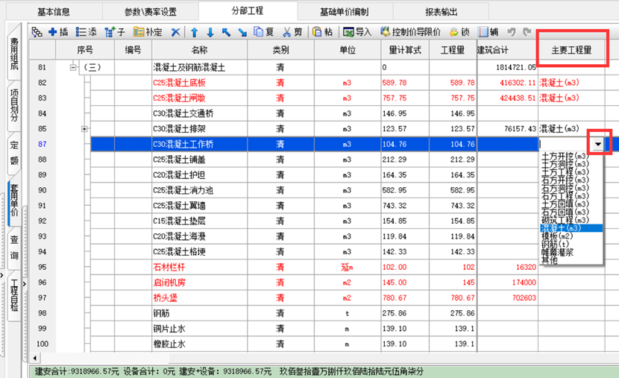Click row number 100
The width and height of the screenshot is (619, 378).
[x=43, y=344]
